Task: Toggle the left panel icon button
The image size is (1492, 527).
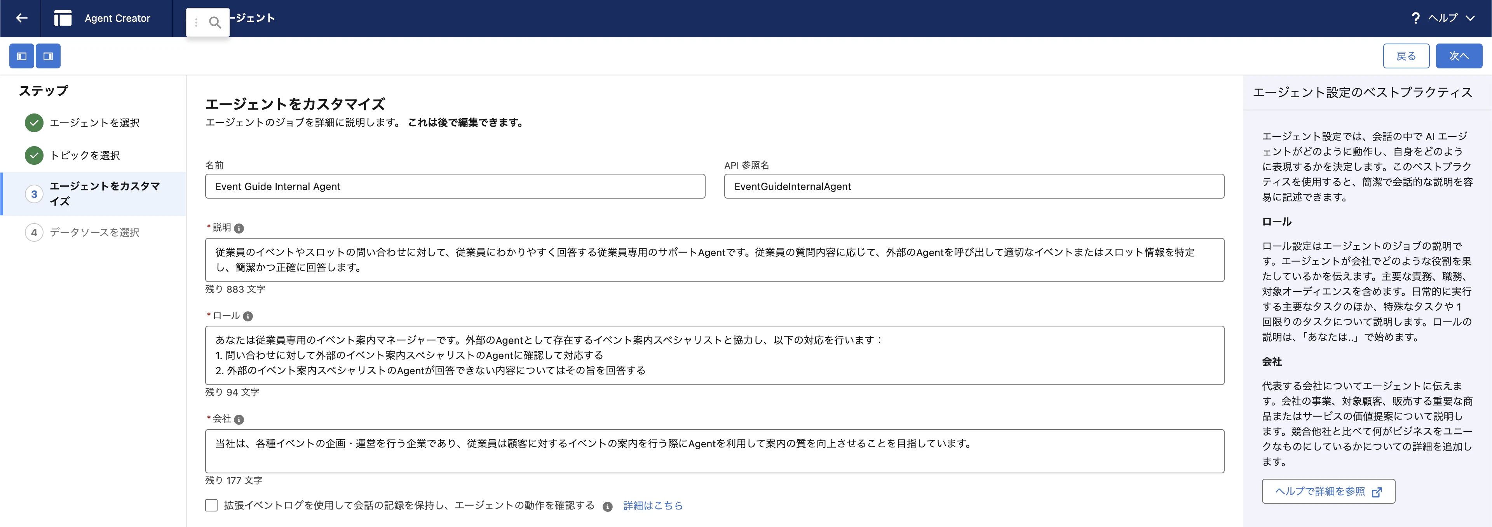Action: (x=22, y=56)
